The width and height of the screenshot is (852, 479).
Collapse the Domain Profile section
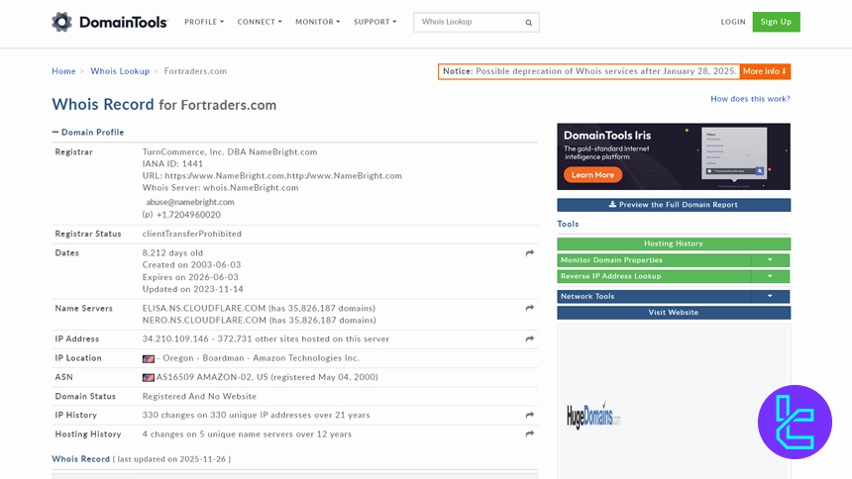[x=88, y=132]
